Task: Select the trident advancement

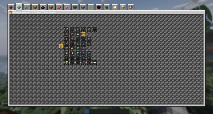Action: click(67, 29)
